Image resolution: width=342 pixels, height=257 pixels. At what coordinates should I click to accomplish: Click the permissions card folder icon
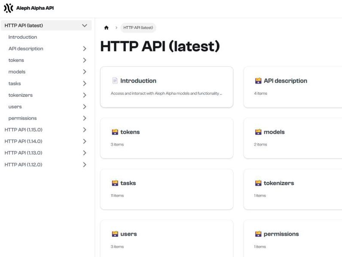[x=258, y=234]
